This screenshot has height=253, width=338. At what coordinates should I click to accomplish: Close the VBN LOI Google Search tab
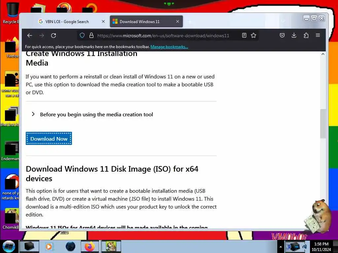(103, 21)
